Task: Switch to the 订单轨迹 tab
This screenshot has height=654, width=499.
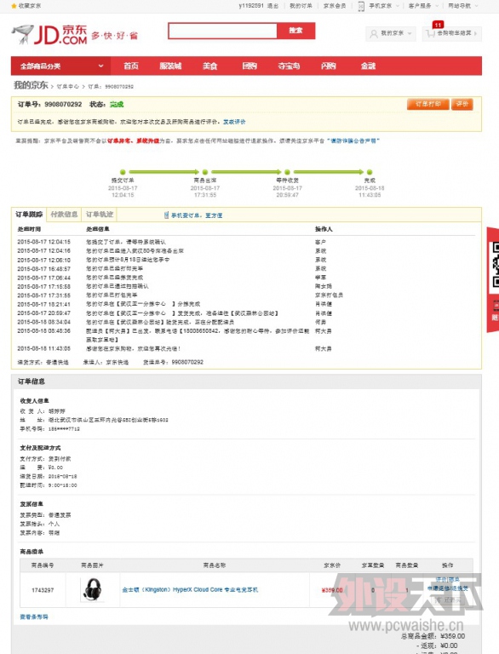Action: tap(100, 215)
